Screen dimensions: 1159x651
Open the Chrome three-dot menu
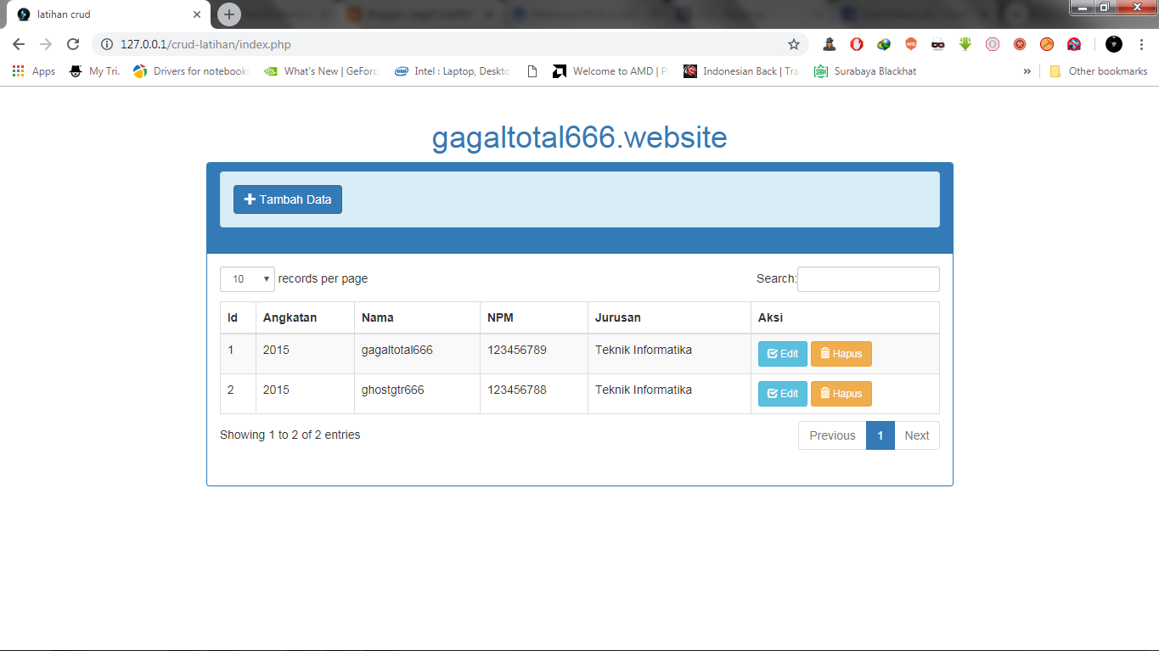1142,44
